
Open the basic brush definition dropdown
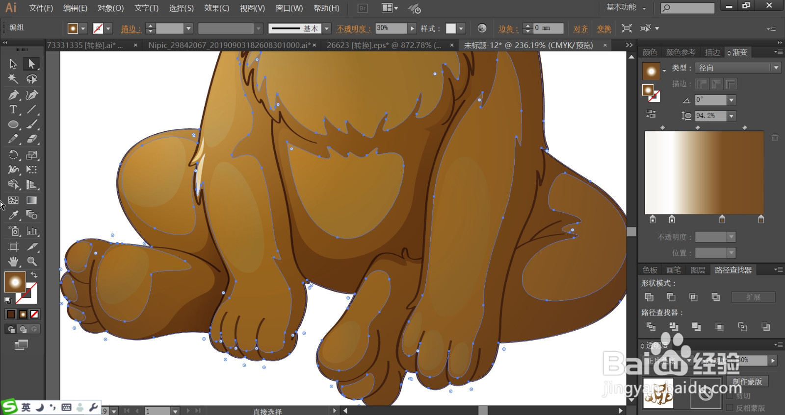(x=327, y=28)
